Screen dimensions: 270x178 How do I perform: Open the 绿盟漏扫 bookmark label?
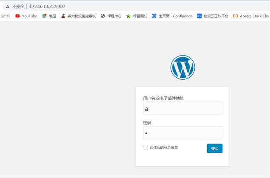click(x=140, y=16)
